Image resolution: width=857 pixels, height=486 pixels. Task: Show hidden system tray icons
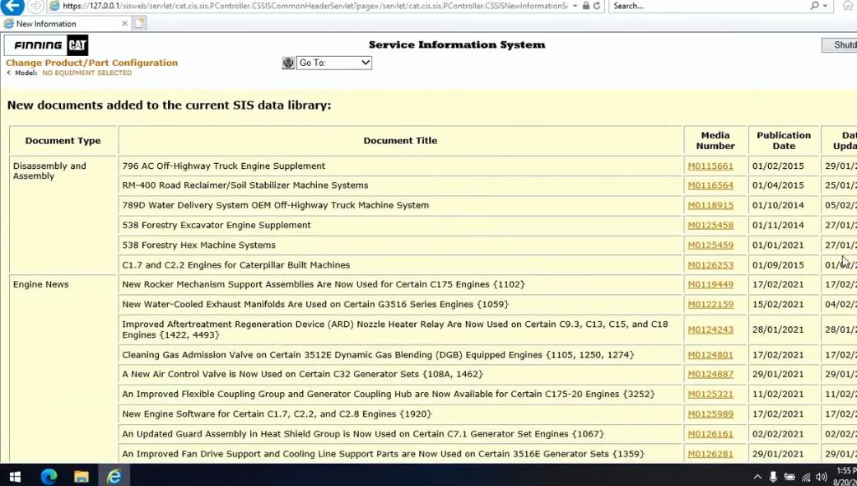pos(757,477)
